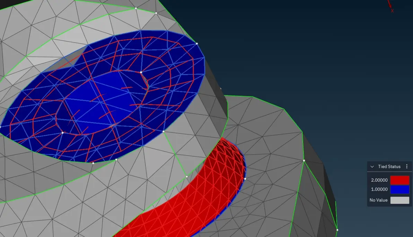Click the Tied Status legend title
This screenshot has width=413, height=237.
[389, 166]
